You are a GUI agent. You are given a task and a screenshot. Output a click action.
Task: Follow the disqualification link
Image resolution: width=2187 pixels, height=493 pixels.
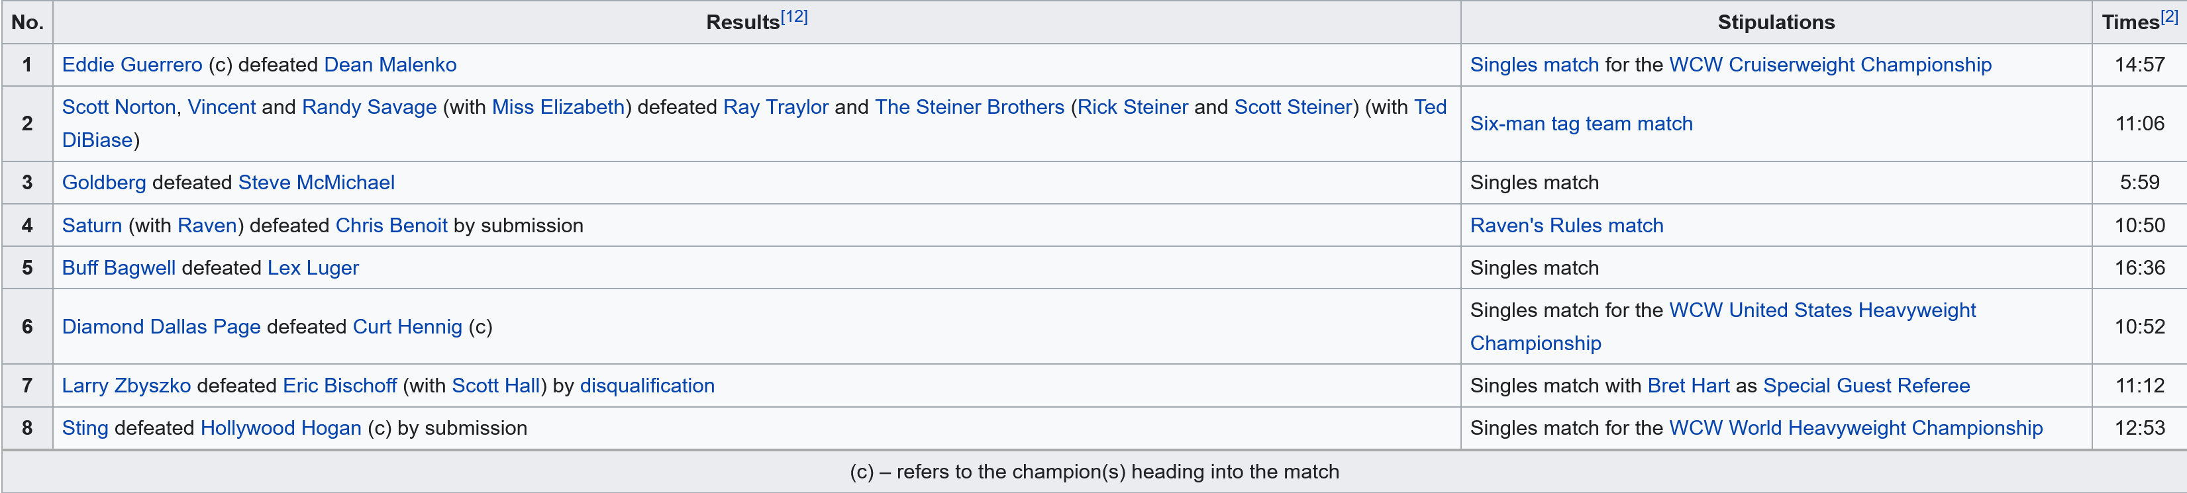coord(647,386)
